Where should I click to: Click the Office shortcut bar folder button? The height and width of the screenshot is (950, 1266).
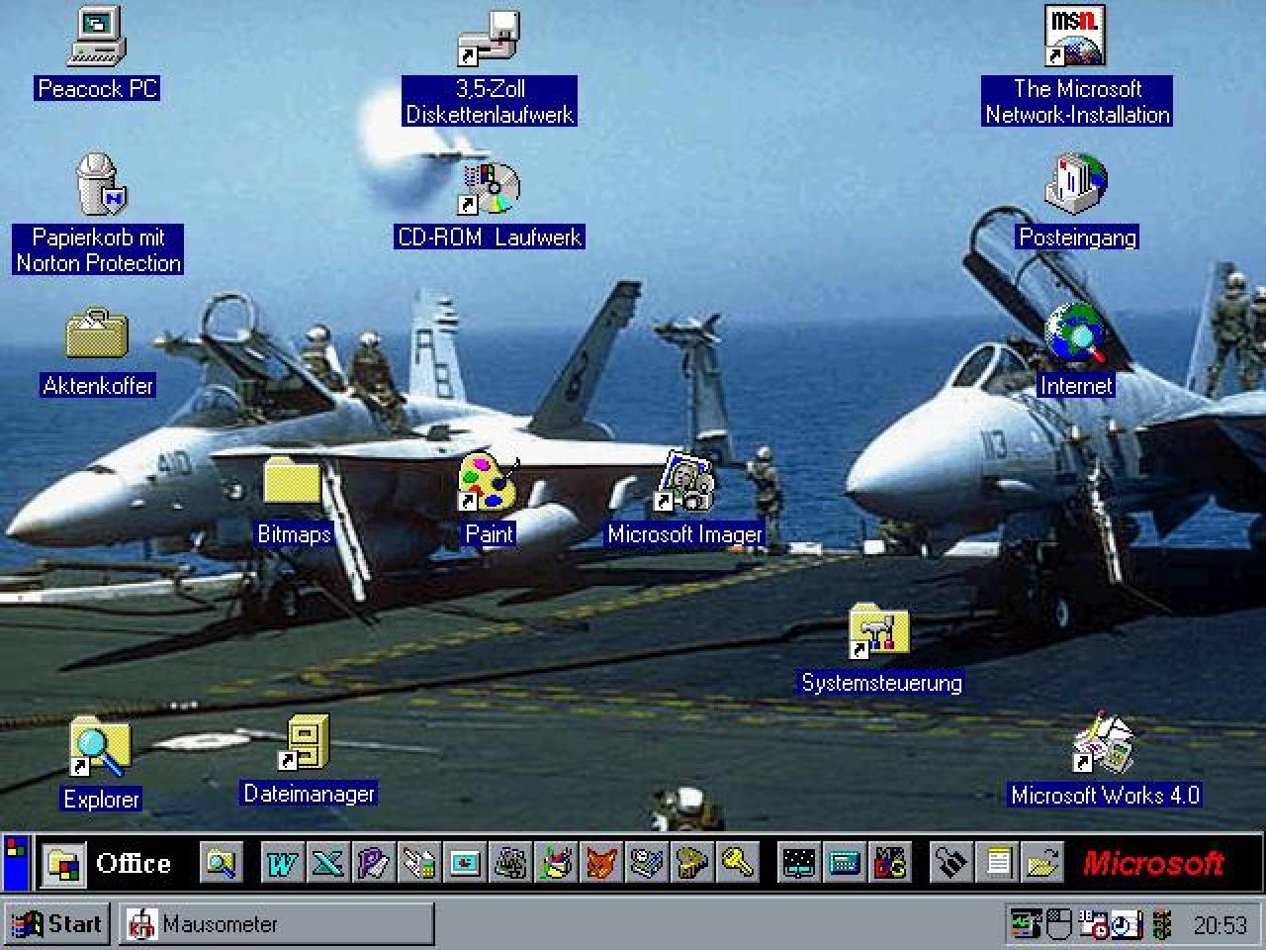64,864
